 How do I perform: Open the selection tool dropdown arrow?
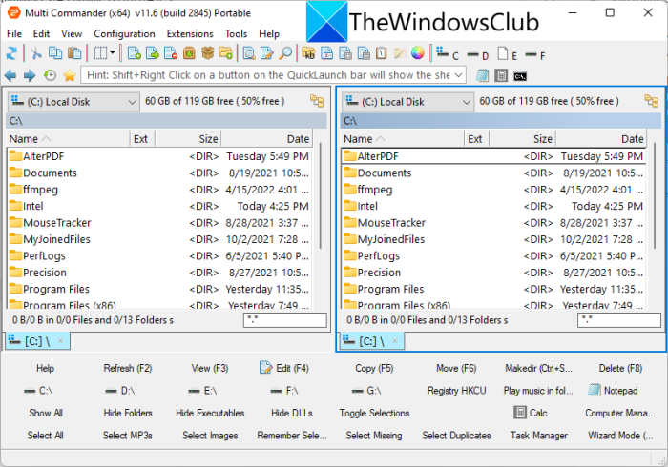click(x=113, y=52)
